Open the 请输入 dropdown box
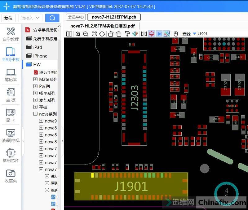Screen dimensions: 248x210 click(30, 18)
